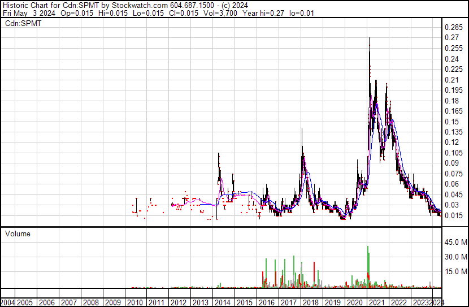Viewport: 469px width, 307px height.
Task: Select the 2013 year label on axis
Action: pos(201,302)
